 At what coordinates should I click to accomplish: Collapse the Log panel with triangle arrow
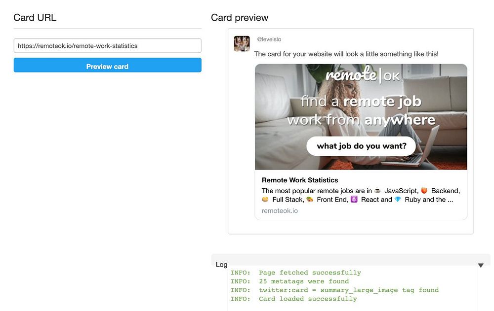[481, 265]
